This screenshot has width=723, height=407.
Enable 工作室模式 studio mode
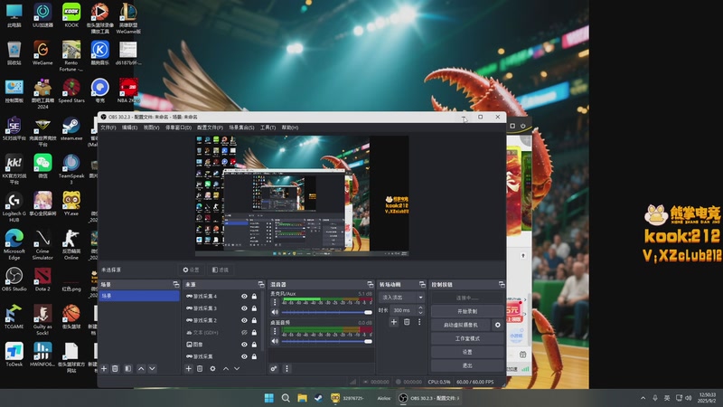click(x=467, y=338)
